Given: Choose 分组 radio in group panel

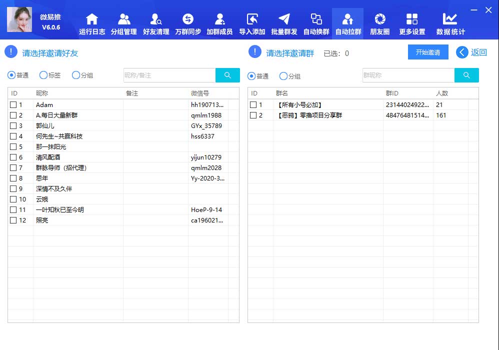Looking at the screenshot, I should point(283,76).
